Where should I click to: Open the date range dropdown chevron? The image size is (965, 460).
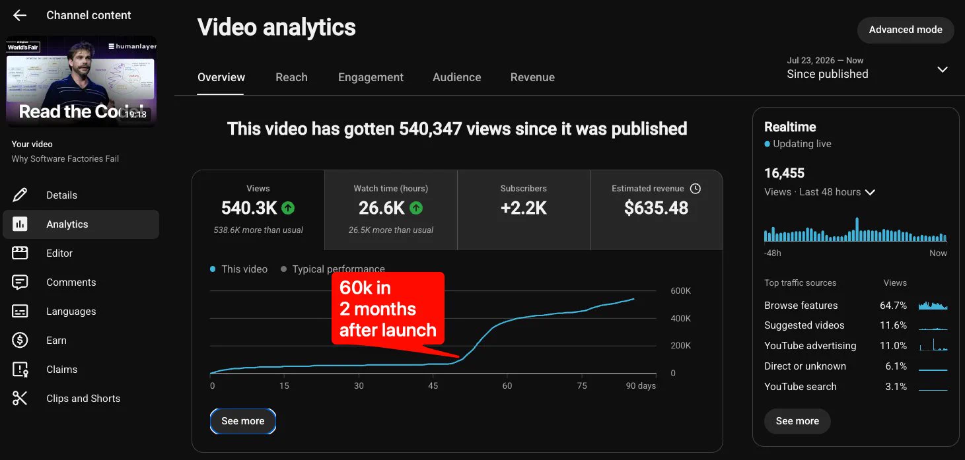[943, 69]
